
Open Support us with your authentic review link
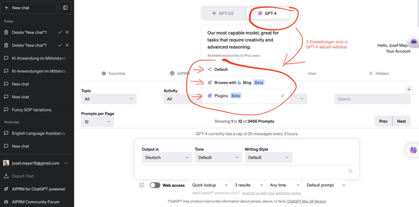[272, 193]
